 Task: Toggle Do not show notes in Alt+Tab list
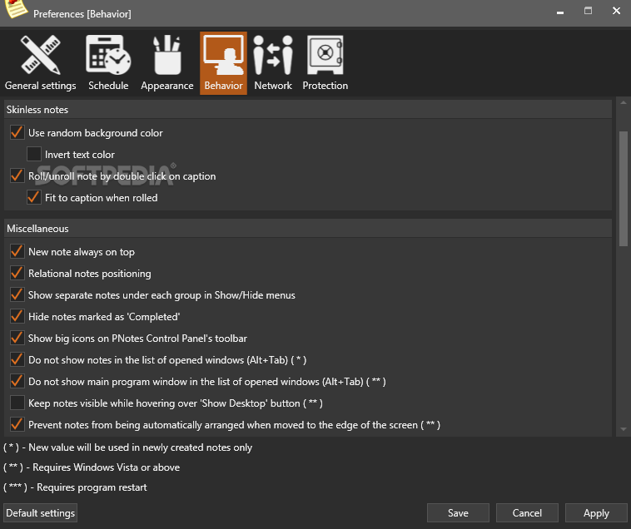(x=17, y=360)
